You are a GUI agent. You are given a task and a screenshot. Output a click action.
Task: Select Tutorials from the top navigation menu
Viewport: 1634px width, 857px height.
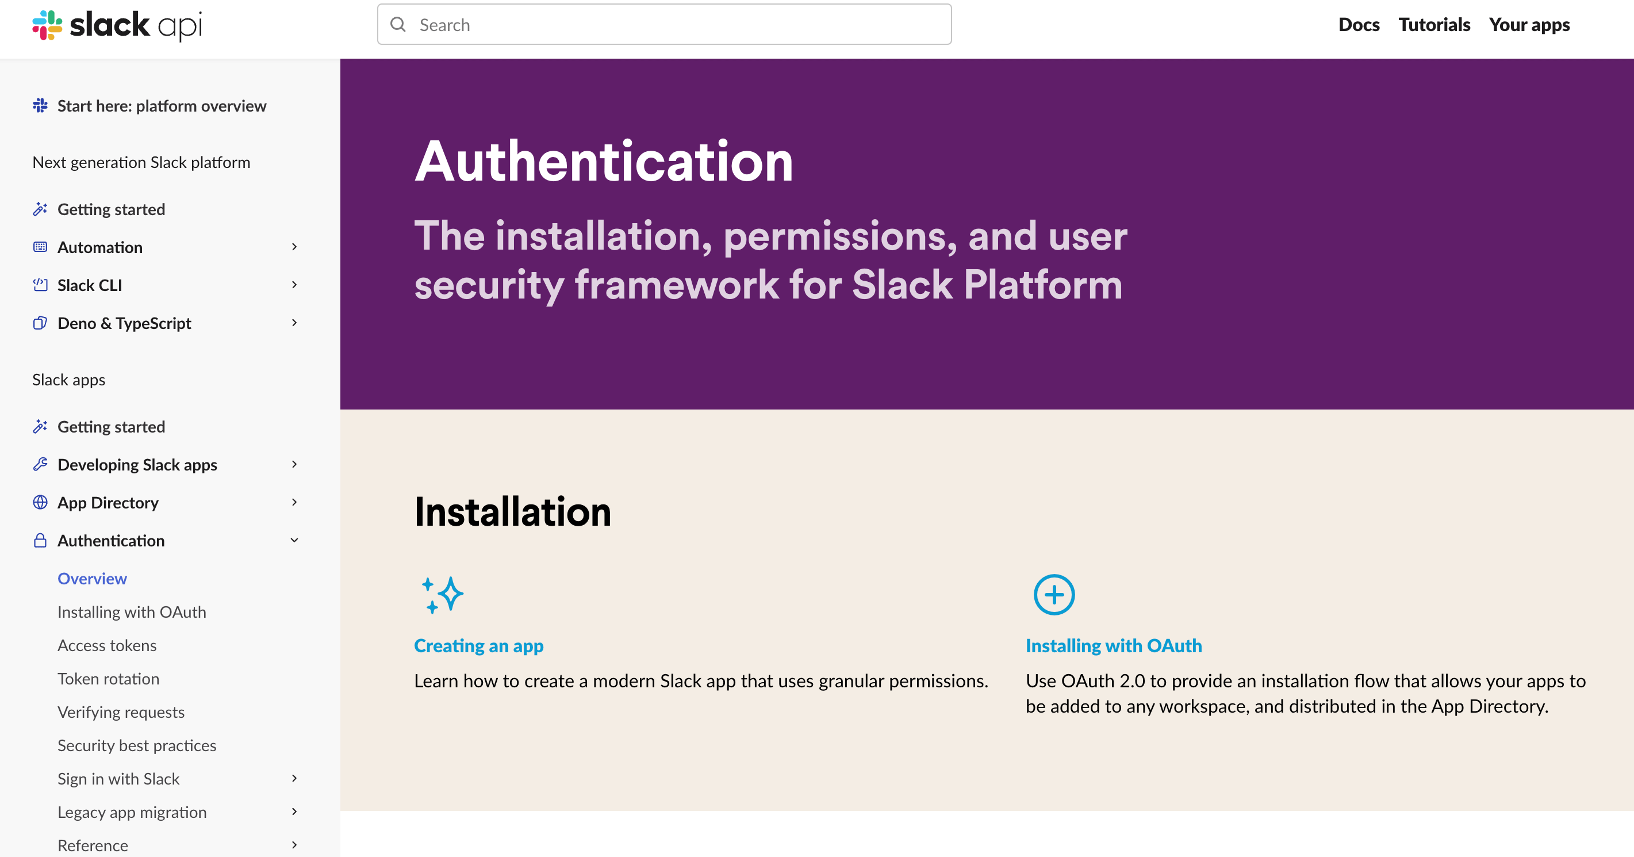[x=1433, y=24]
